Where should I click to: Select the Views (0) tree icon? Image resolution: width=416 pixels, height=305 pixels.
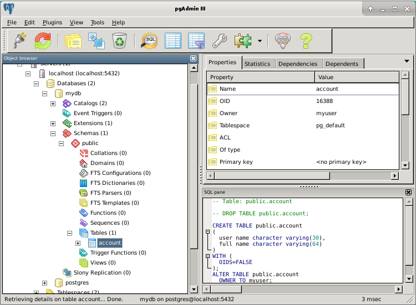point(84,263)
